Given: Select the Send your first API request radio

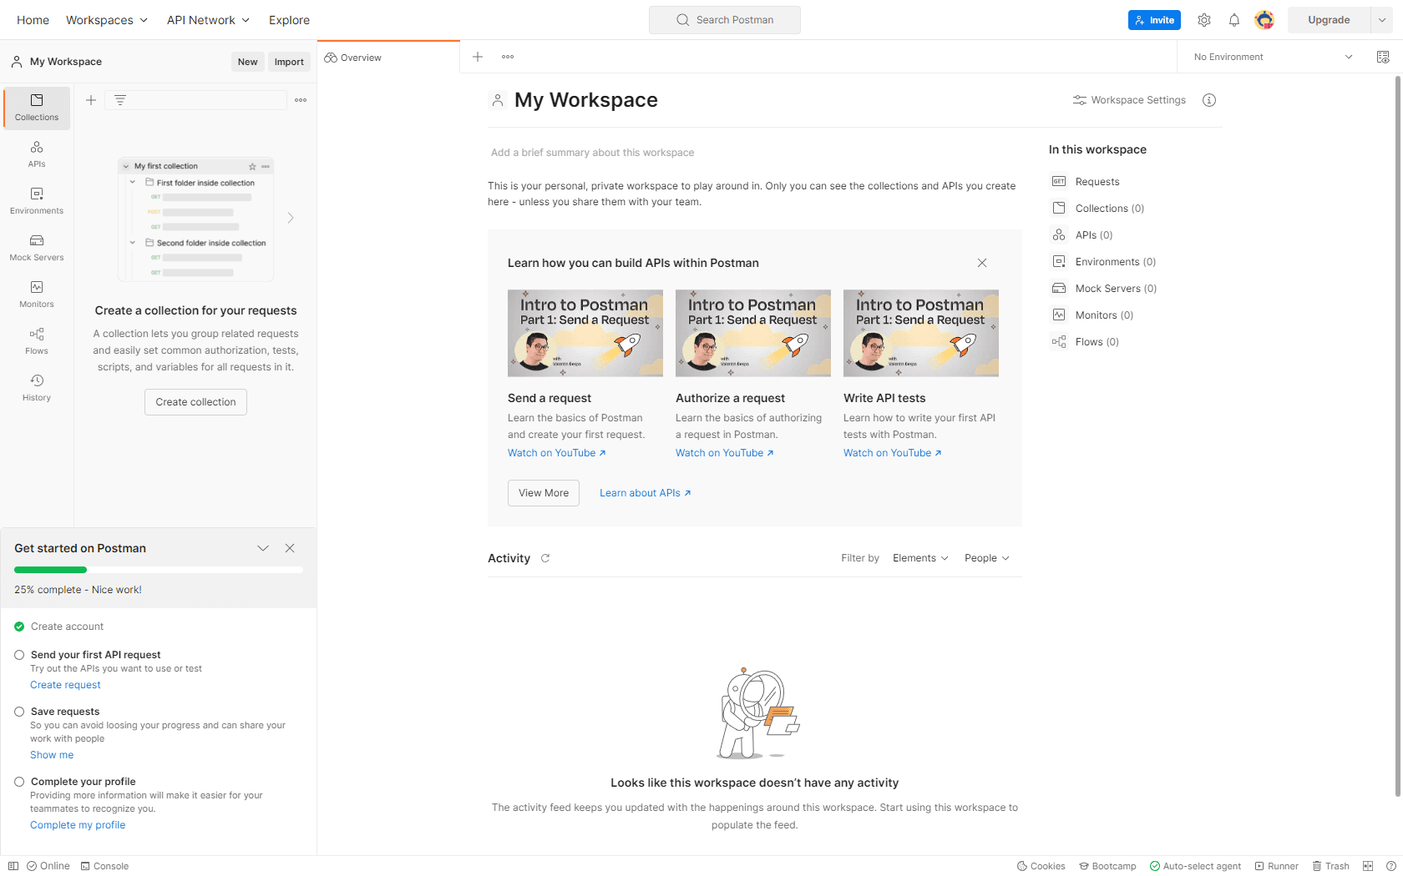Looking at the screenshot, I should click(x=19, y=655).
